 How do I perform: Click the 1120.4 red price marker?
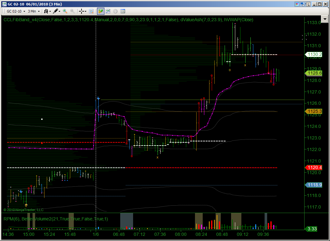coord(314,167)
